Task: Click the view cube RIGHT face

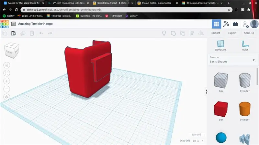Action: (x=9, y=52)
